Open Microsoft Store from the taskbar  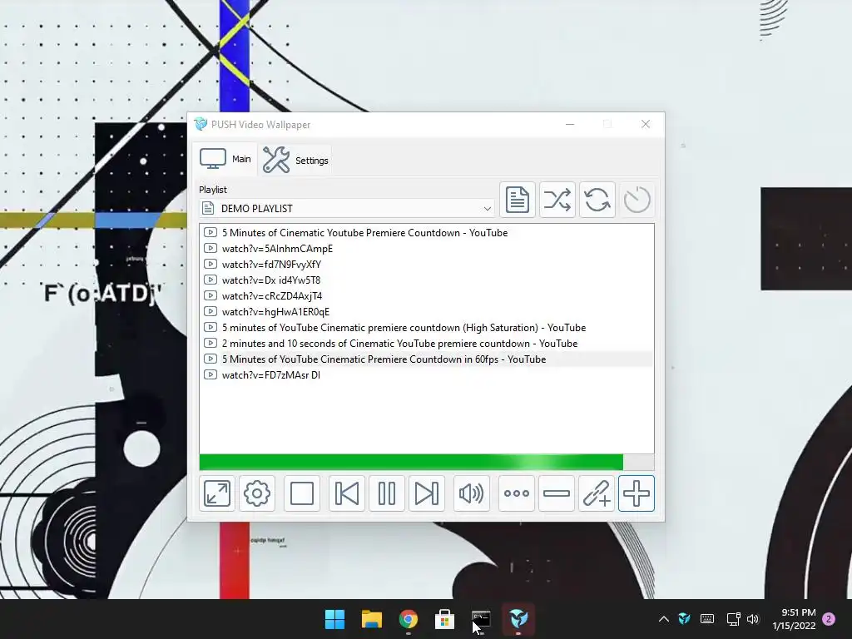point(444,619)
